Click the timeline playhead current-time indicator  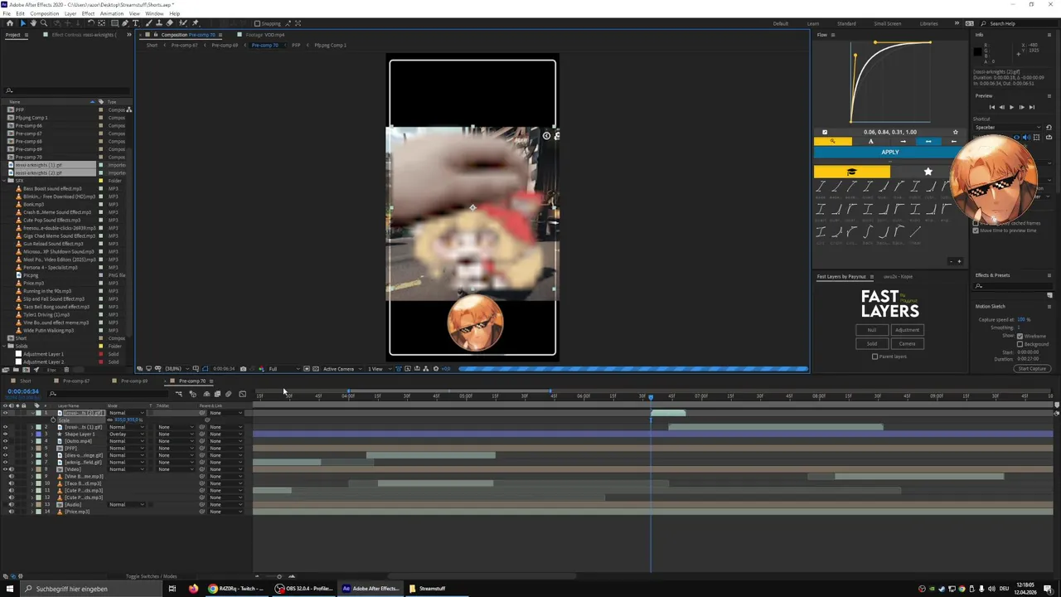tap(651, 397)
